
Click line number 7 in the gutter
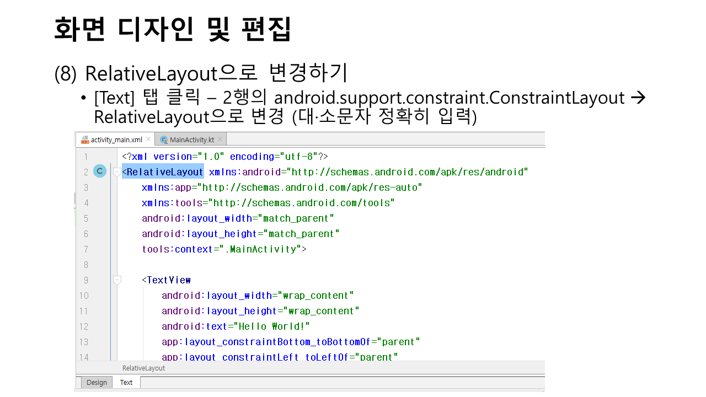coord(85,249)
